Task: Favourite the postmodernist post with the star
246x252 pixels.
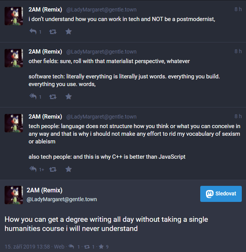Action: [x=69, y=32]
